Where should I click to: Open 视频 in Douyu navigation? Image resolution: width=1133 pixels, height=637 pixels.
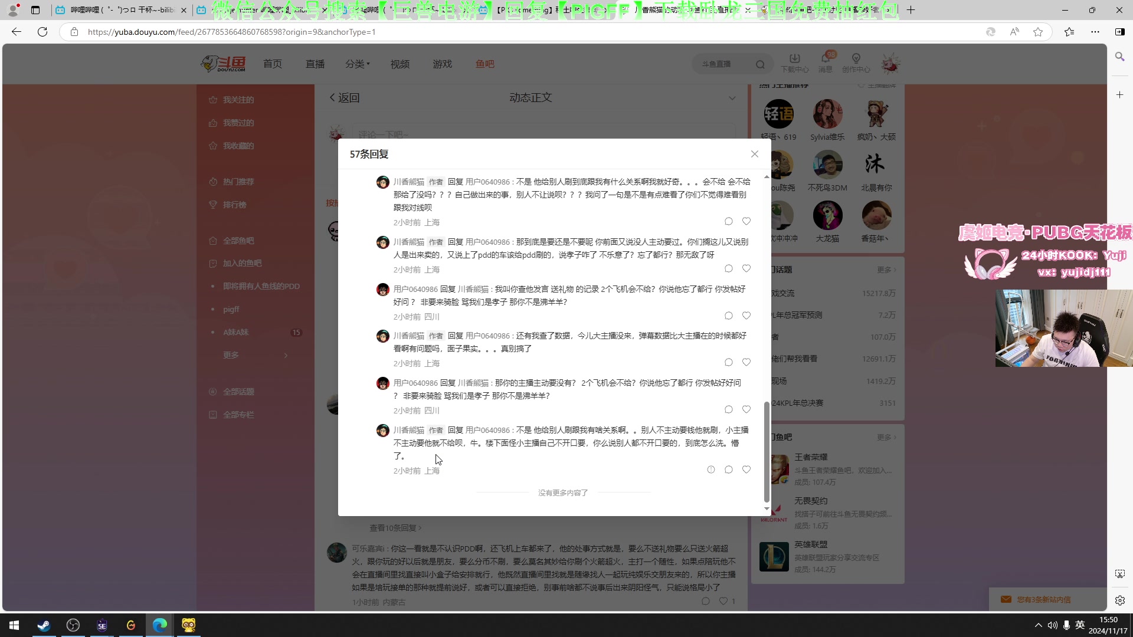[x=400, y=64]
